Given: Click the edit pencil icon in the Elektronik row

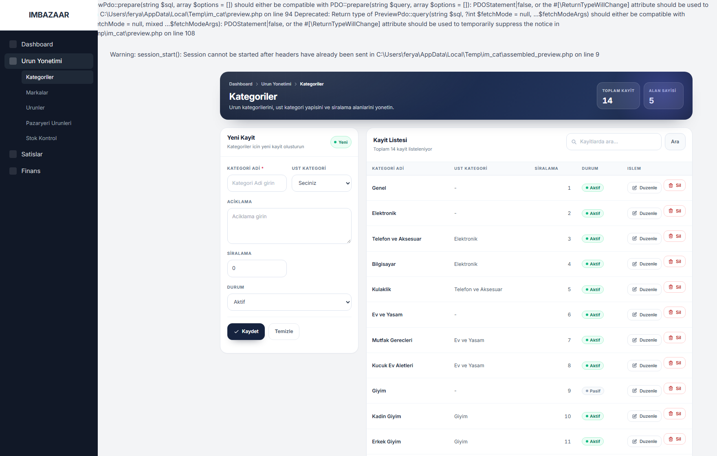Looking at the screenshot, I should tap(635, 213).
